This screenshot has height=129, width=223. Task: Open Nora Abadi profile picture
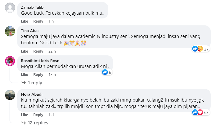(x=10, y=95)
